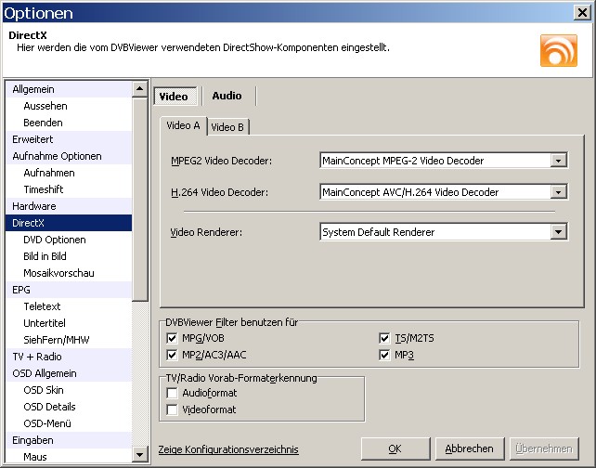Select Hardware in the options tree
This screenshot has height=468, width=596.
(x=69, y=206)
